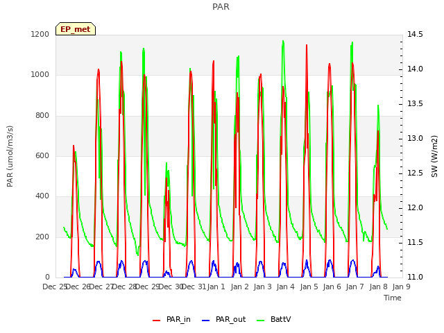Click the 13.5 right axis tick label
This screenshot has height=333, width=444.
[x=415, y=103]
